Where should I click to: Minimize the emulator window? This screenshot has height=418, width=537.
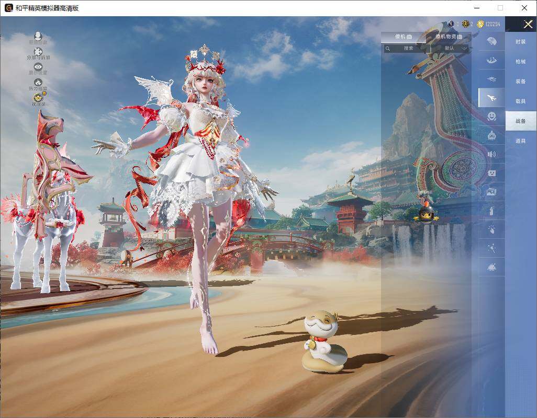coord(477,8)
